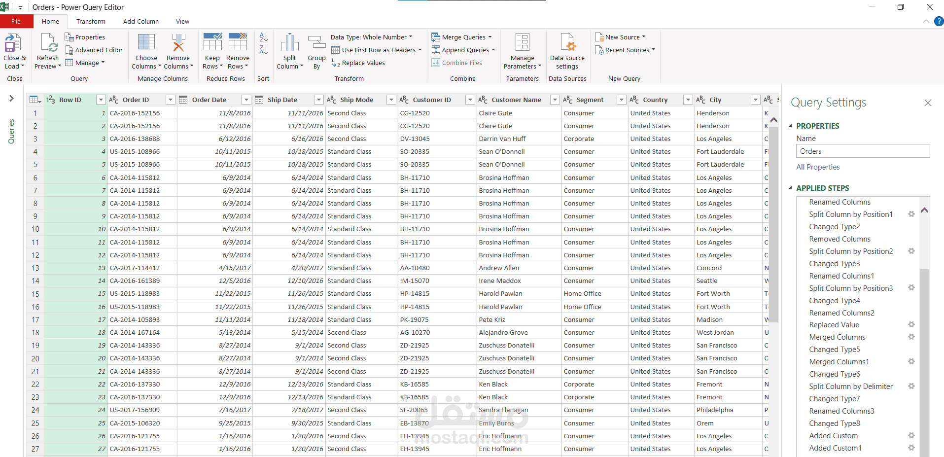Open the Manage query dropdown menu
The height and width of the screenshot is (457, 944).
click(x=85, y=63)
